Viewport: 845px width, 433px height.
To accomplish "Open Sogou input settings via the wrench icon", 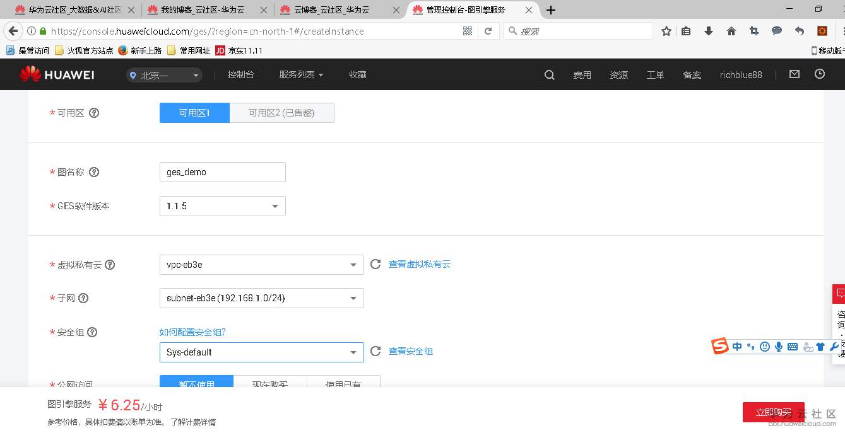I will tap(834, 346).
